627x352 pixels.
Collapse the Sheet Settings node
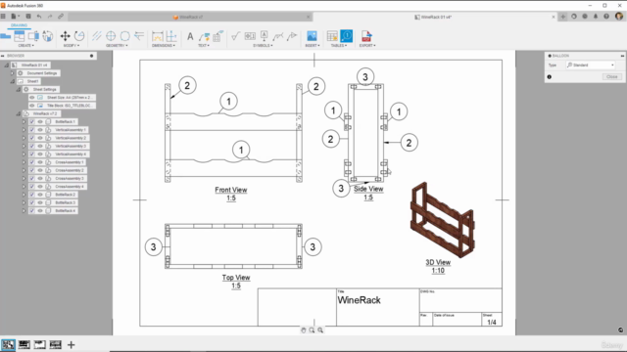18,89
